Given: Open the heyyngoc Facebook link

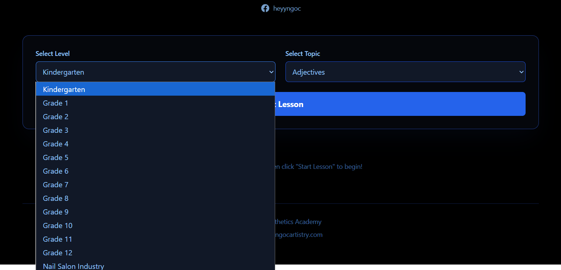Looking at the screenshot, I should click(287, 8).
